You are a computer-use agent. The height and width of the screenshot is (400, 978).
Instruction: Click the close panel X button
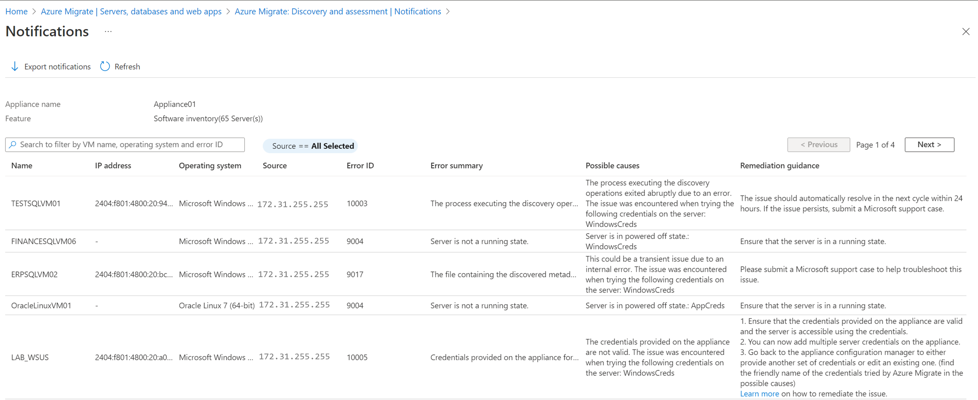pyautogui.click(x=966, y=32)
